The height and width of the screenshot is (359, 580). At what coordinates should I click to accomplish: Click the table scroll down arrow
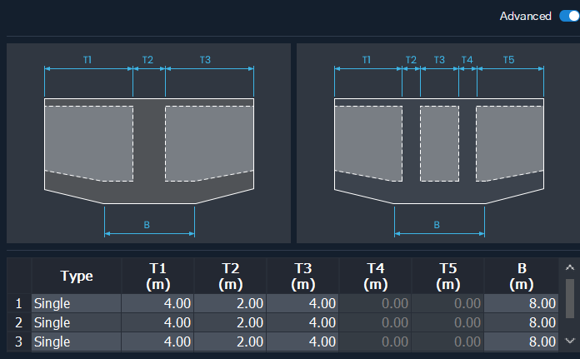click(570, 341)
